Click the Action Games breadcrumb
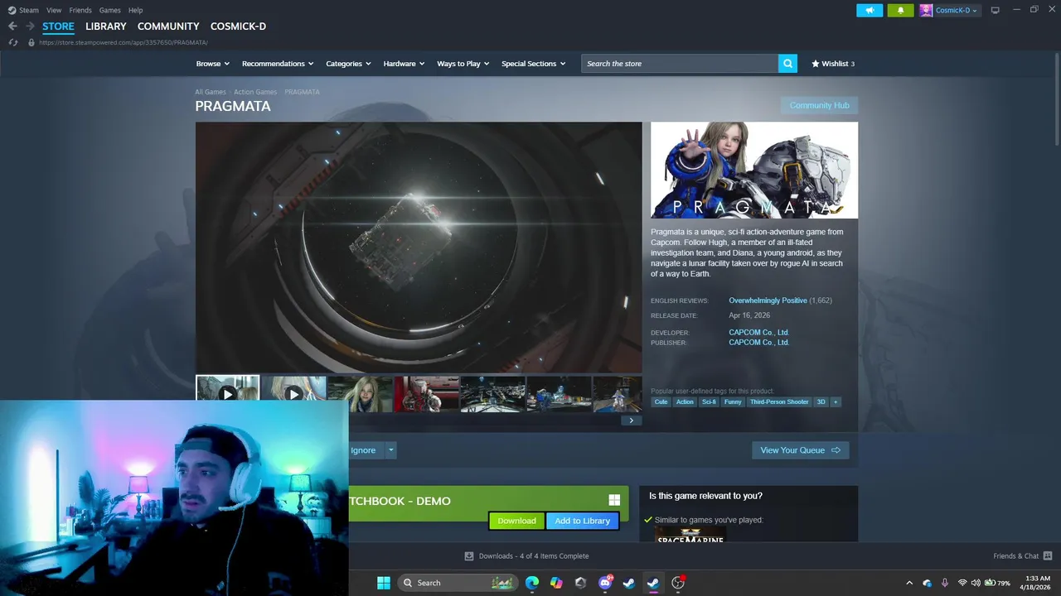This screenshot has height=596, width=1061. [255, 92]
